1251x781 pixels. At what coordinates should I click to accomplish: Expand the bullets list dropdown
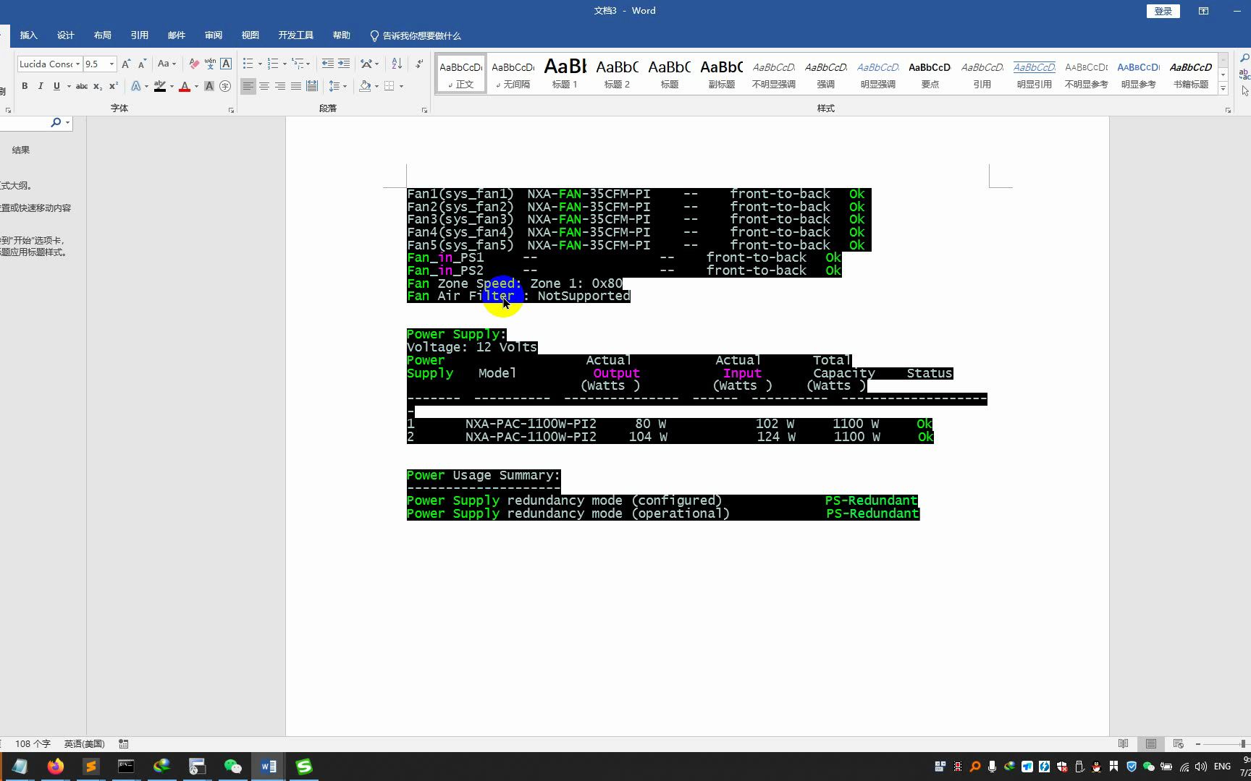click(x=260, y=64)
